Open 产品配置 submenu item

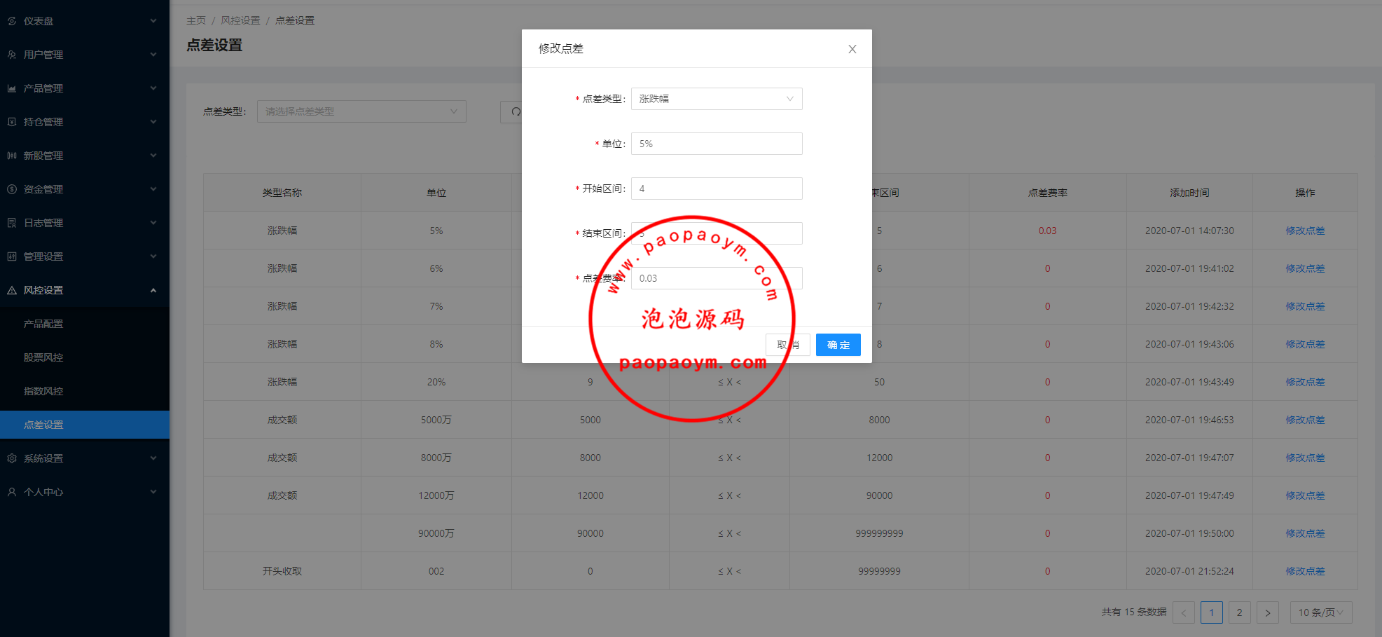85,324
